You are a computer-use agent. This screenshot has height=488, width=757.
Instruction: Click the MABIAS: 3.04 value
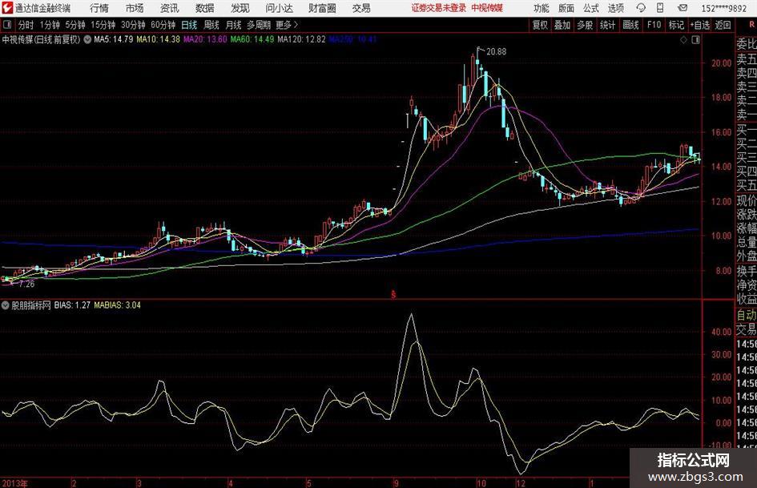(x=117, y=304)
